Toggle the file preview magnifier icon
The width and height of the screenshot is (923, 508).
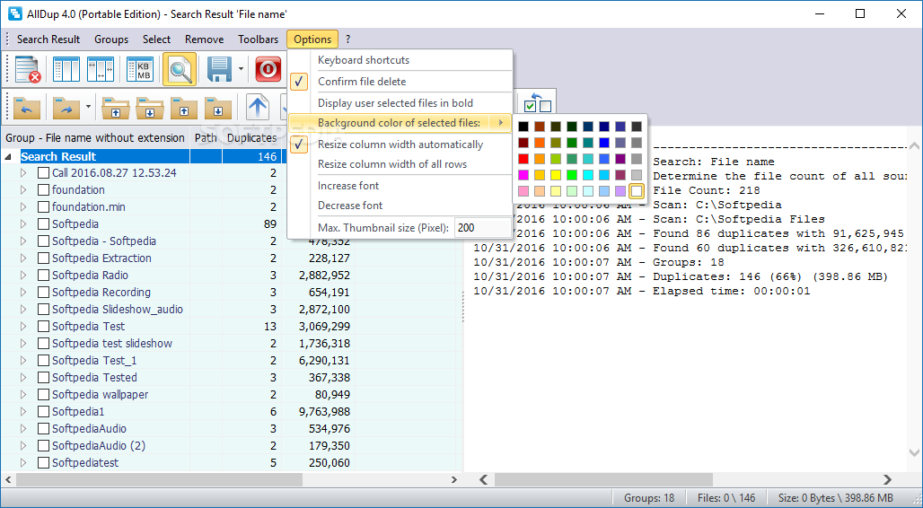[x=180, y=69]
